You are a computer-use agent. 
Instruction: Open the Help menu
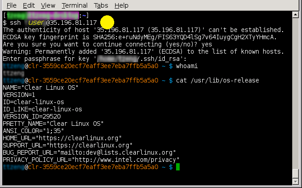click(121, 5)
